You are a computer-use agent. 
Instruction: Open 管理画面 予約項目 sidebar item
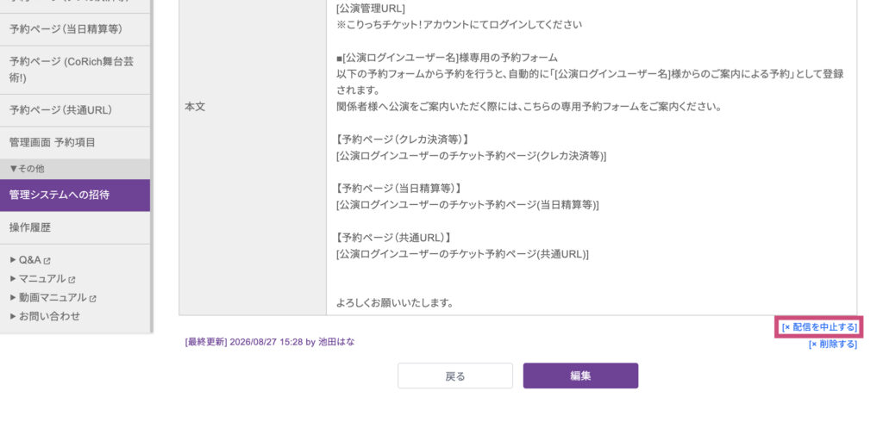[75, 143]
